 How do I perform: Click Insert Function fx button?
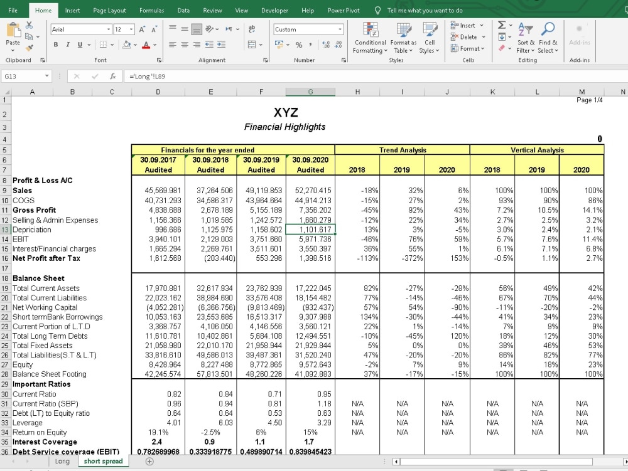pyautogui.click(x=112, y=76)
